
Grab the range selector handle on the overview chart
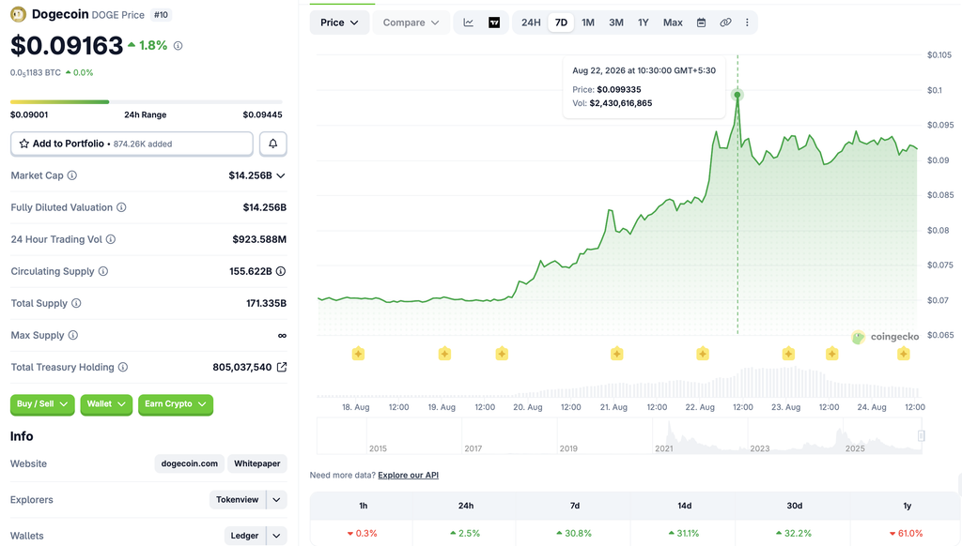click(x=921, y=435)
